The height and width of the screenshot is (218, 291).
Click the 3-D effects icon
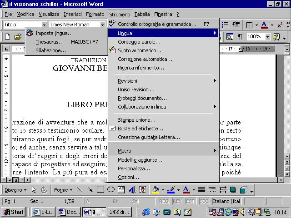pos(244,190)
